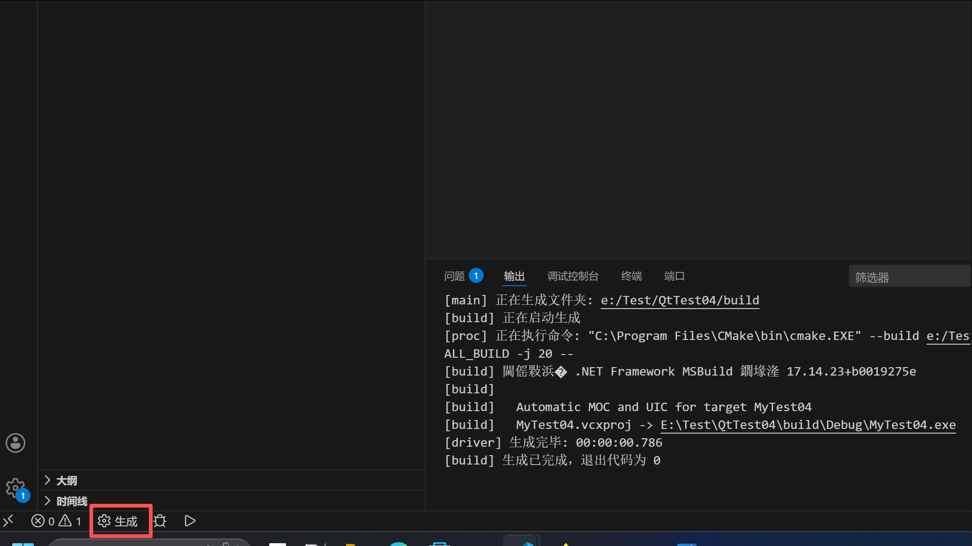This screenshot has width=972, height=546.
Task: Click errors and warnings count in status bar
Action: pyautogui.click(x=56, y=521)
